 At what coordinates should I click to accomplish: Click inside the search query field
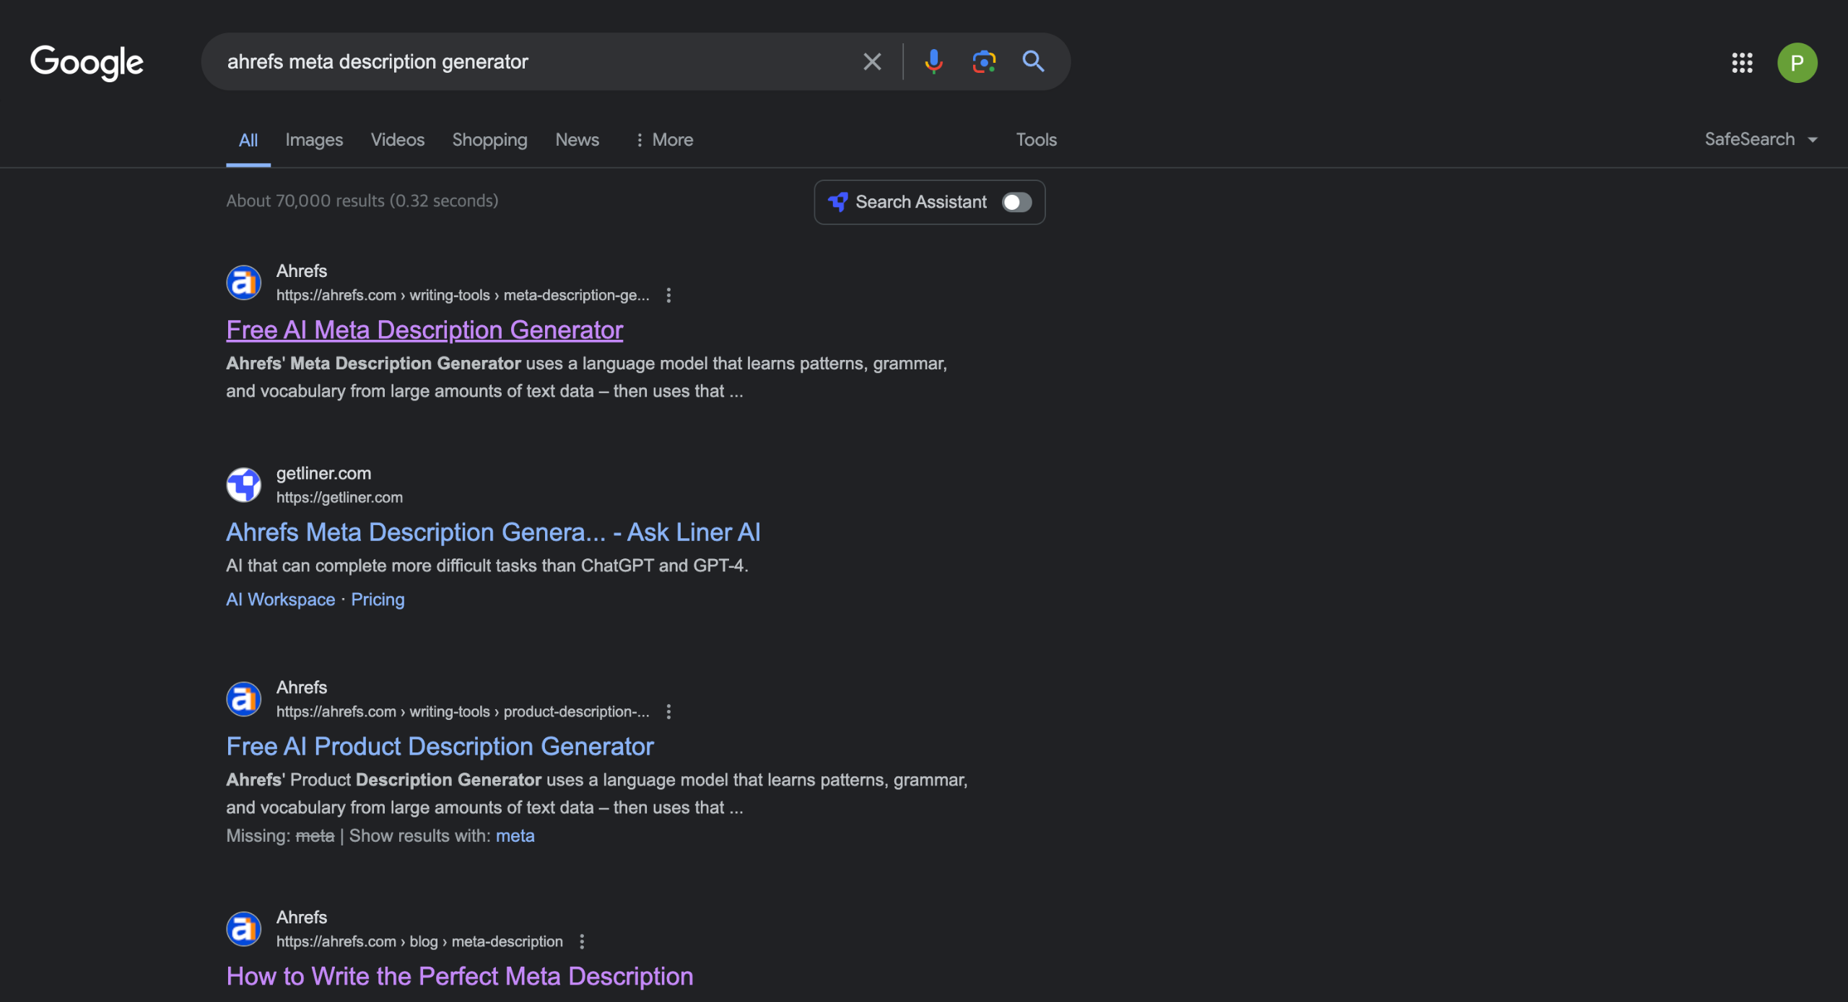point(534,61)
